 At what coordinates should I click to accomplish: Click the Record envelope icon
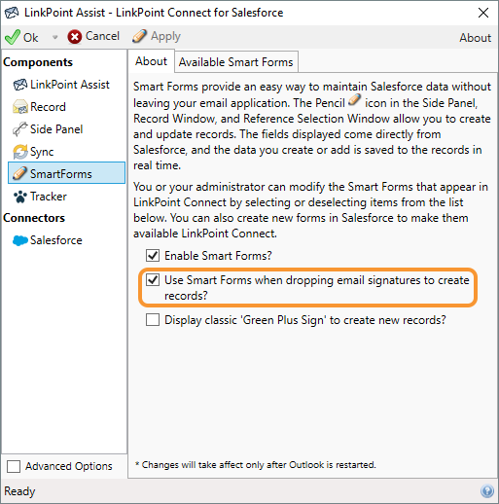pos(20,107)
